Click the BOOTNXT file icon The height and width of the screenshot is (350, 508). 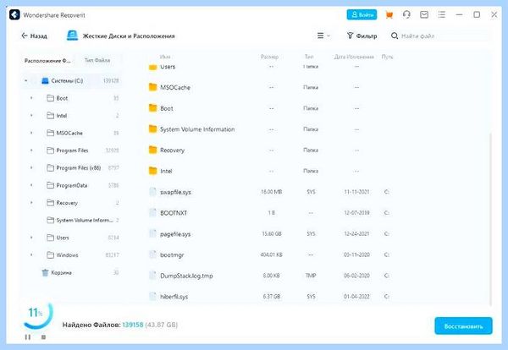pyautogui.click(x=152, y=213)
